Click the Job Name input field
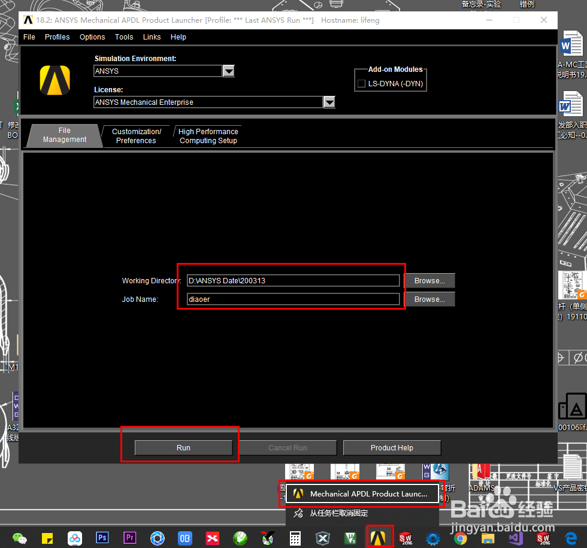Screen dimensions: 587x548 [293, 299]
